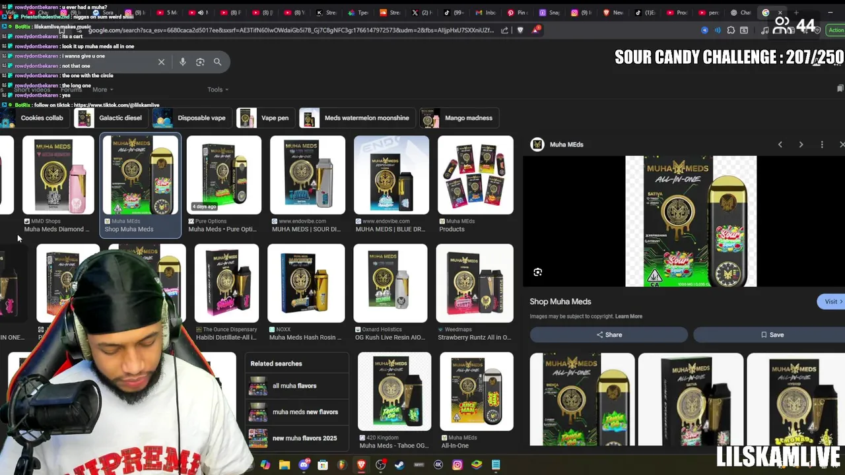845x475 pixels.
Task: Click the magnifying glass search button
Action: click(x=217, y=62)
